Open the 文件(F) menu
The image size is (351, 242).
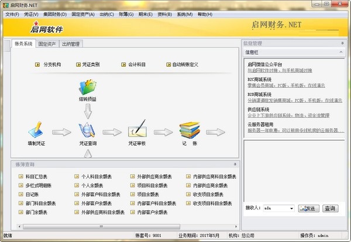[12, 14]
